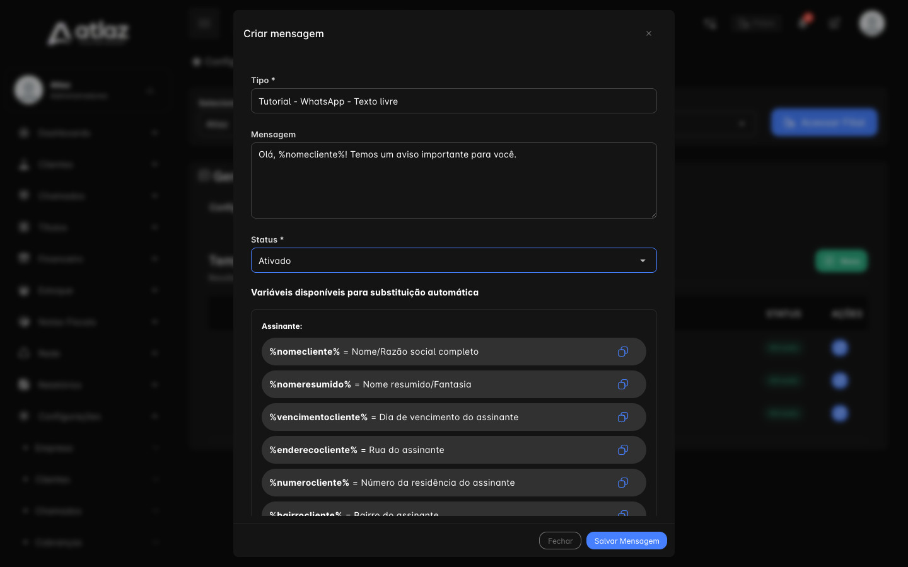The width and height of the screenshot is (908, 567).
Task: Click the "Criar mensagem" dialog title
Action: coord(284,33)
